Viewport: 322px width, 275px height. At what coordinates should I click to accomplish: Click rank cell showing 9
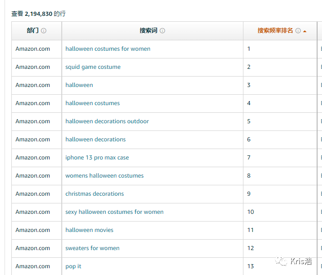[x=280, y=194]
